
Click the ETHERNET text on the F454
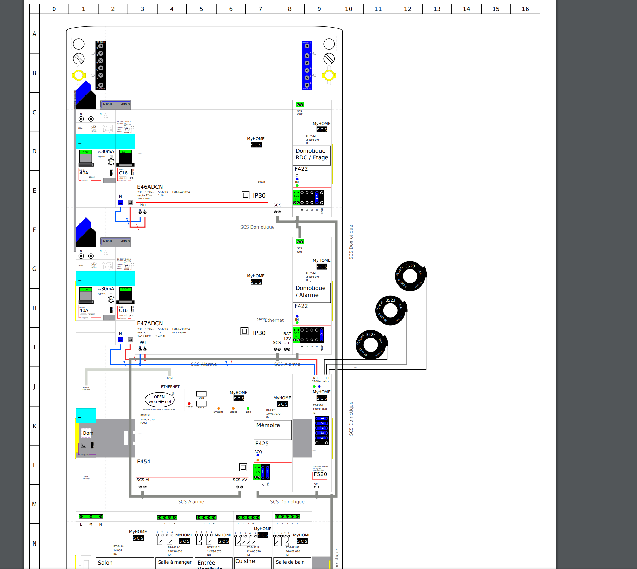[170, 387]
